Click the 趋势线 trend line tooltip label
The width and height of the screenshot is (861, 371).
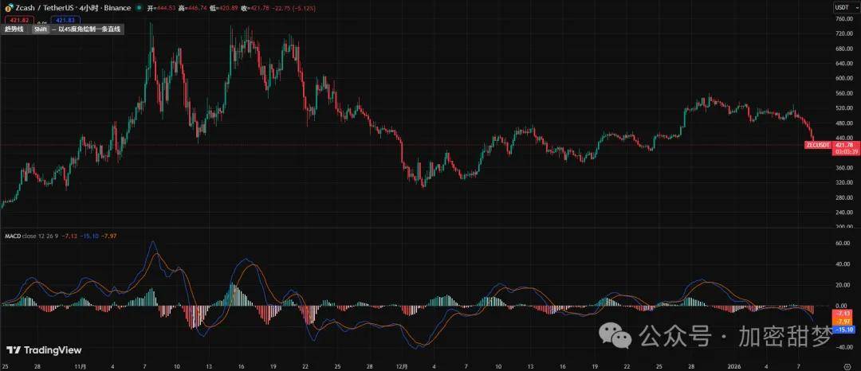click(x=14, y=29)
